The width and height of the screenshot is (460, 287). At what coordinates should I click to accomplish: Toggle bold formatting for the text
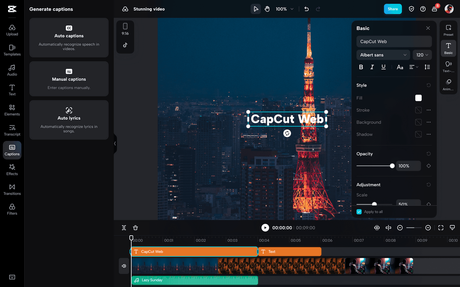[361, 67]
